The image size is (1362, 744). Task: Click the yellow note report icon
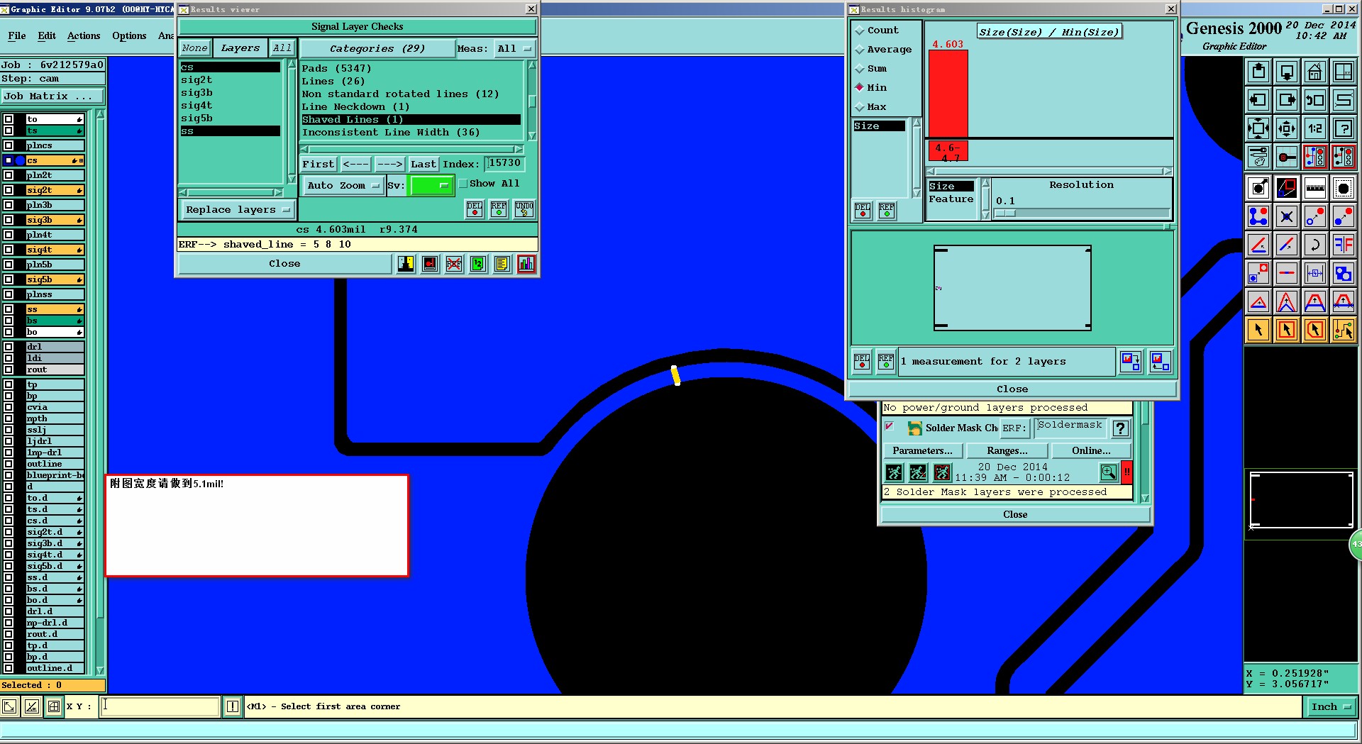[502, 264]
